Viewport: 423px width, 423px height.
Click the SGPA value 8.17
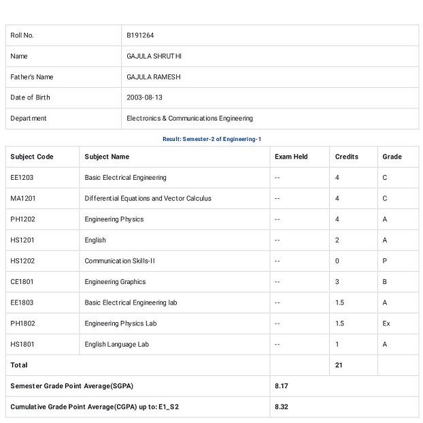(281, 386)
